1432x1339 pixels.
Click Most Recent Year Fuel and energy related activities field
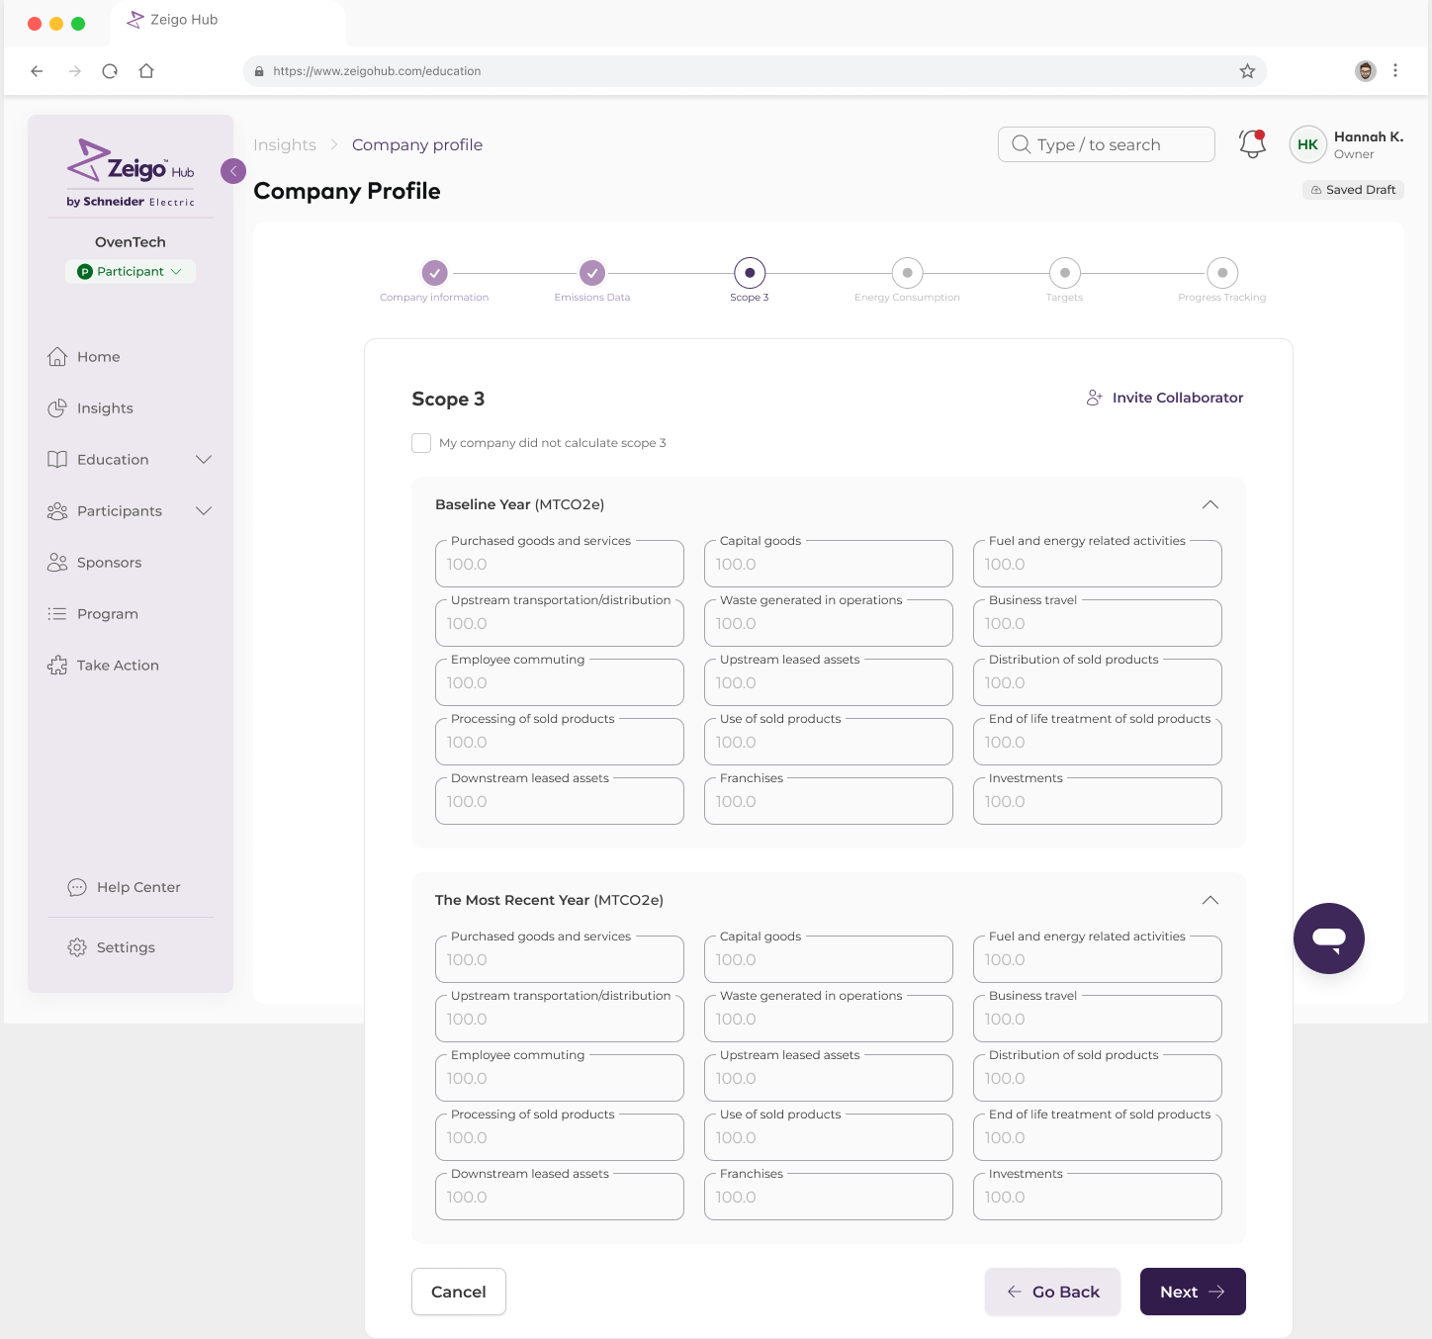(x=1098, y=959)
